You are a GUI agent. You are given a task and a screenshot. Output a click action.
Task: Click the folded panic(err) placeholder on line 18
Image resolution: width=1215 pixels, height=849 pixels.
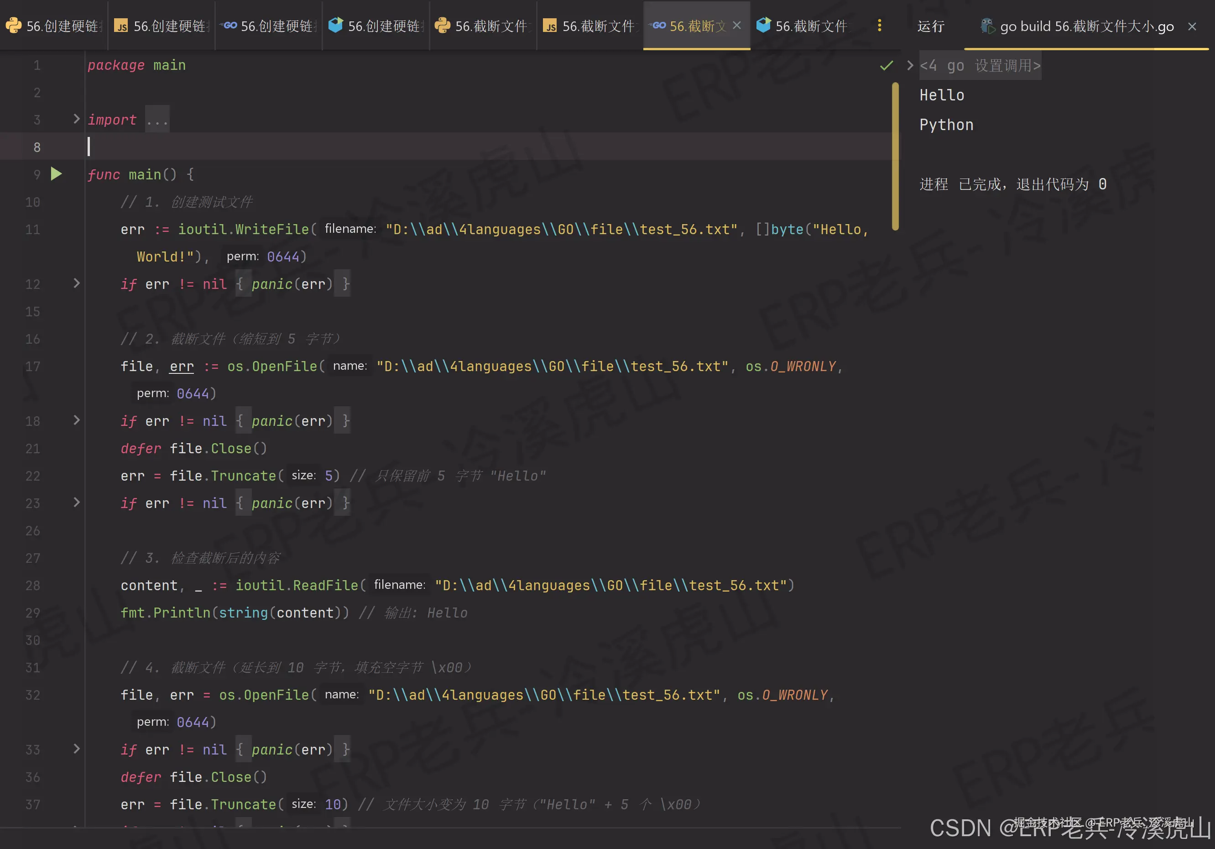(292, 421)
